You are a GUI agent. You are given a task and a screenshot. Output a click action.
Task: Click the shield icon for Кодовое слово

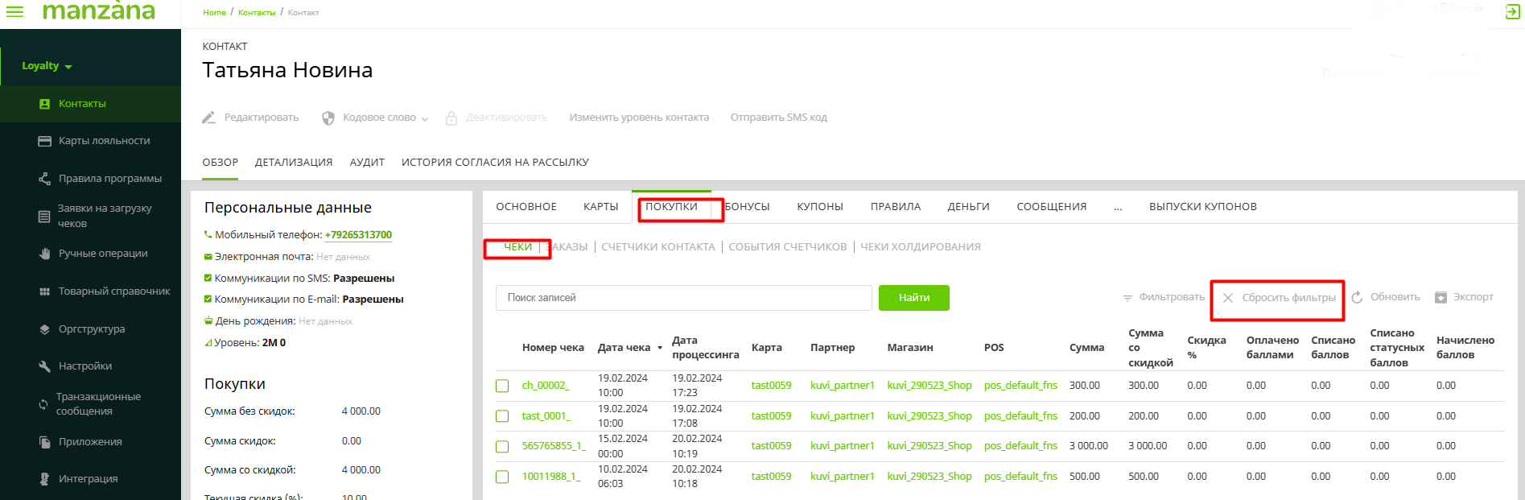pyautogui.click(x=328, y=118)
